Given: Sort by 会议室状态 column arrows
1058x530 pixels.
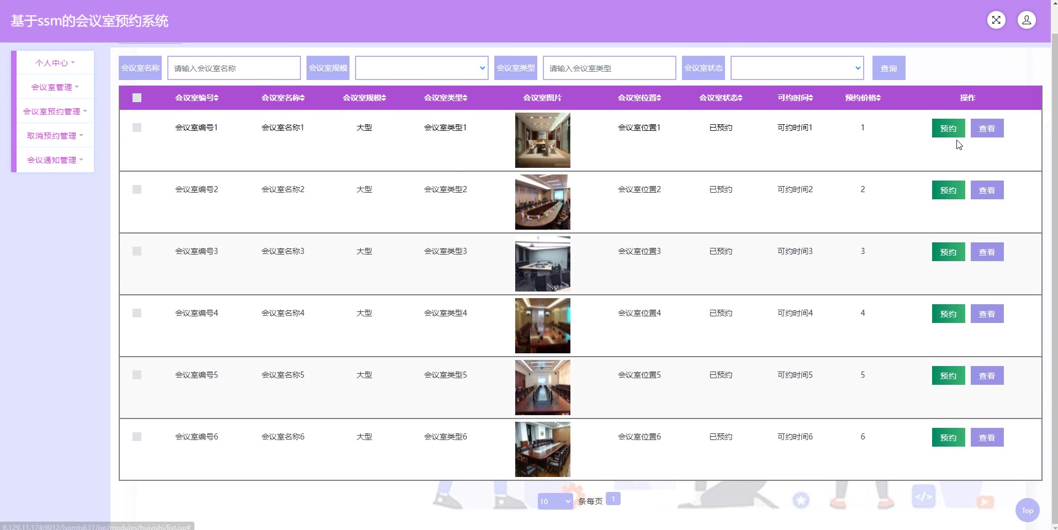Looking at the screenshot, I should point(740,98).
